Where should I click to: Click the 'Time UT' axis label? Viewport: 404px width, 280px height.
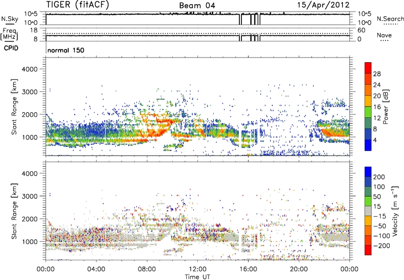tap(197, 276)
